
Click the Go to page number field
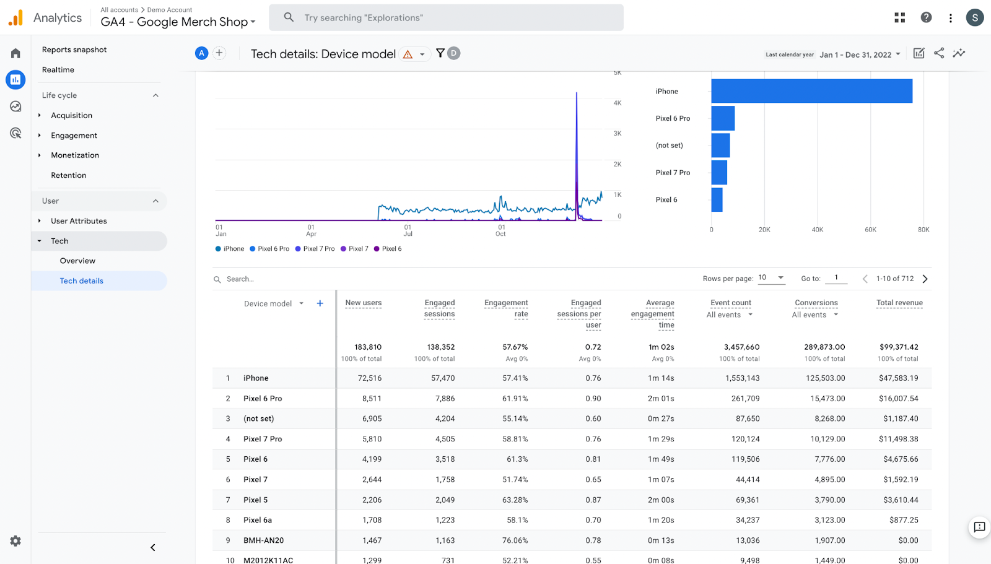[836, 278]
